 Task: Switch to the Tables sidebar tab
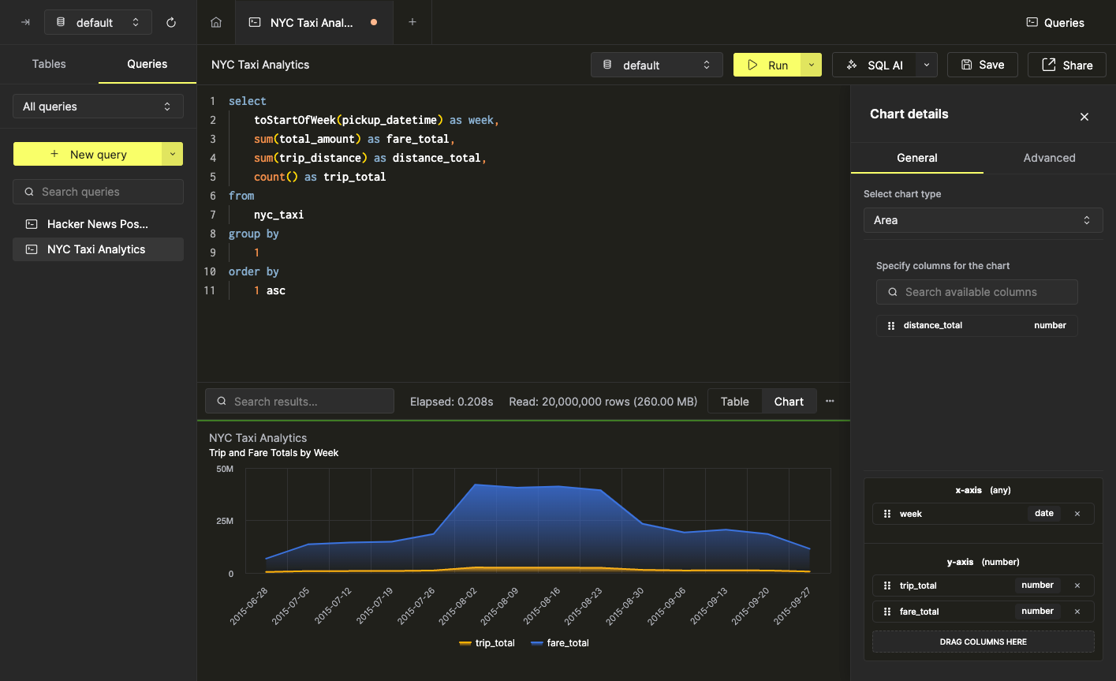49,64
